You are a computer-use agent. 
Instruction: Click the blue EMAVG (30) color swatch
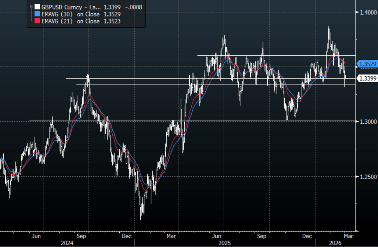37,14
